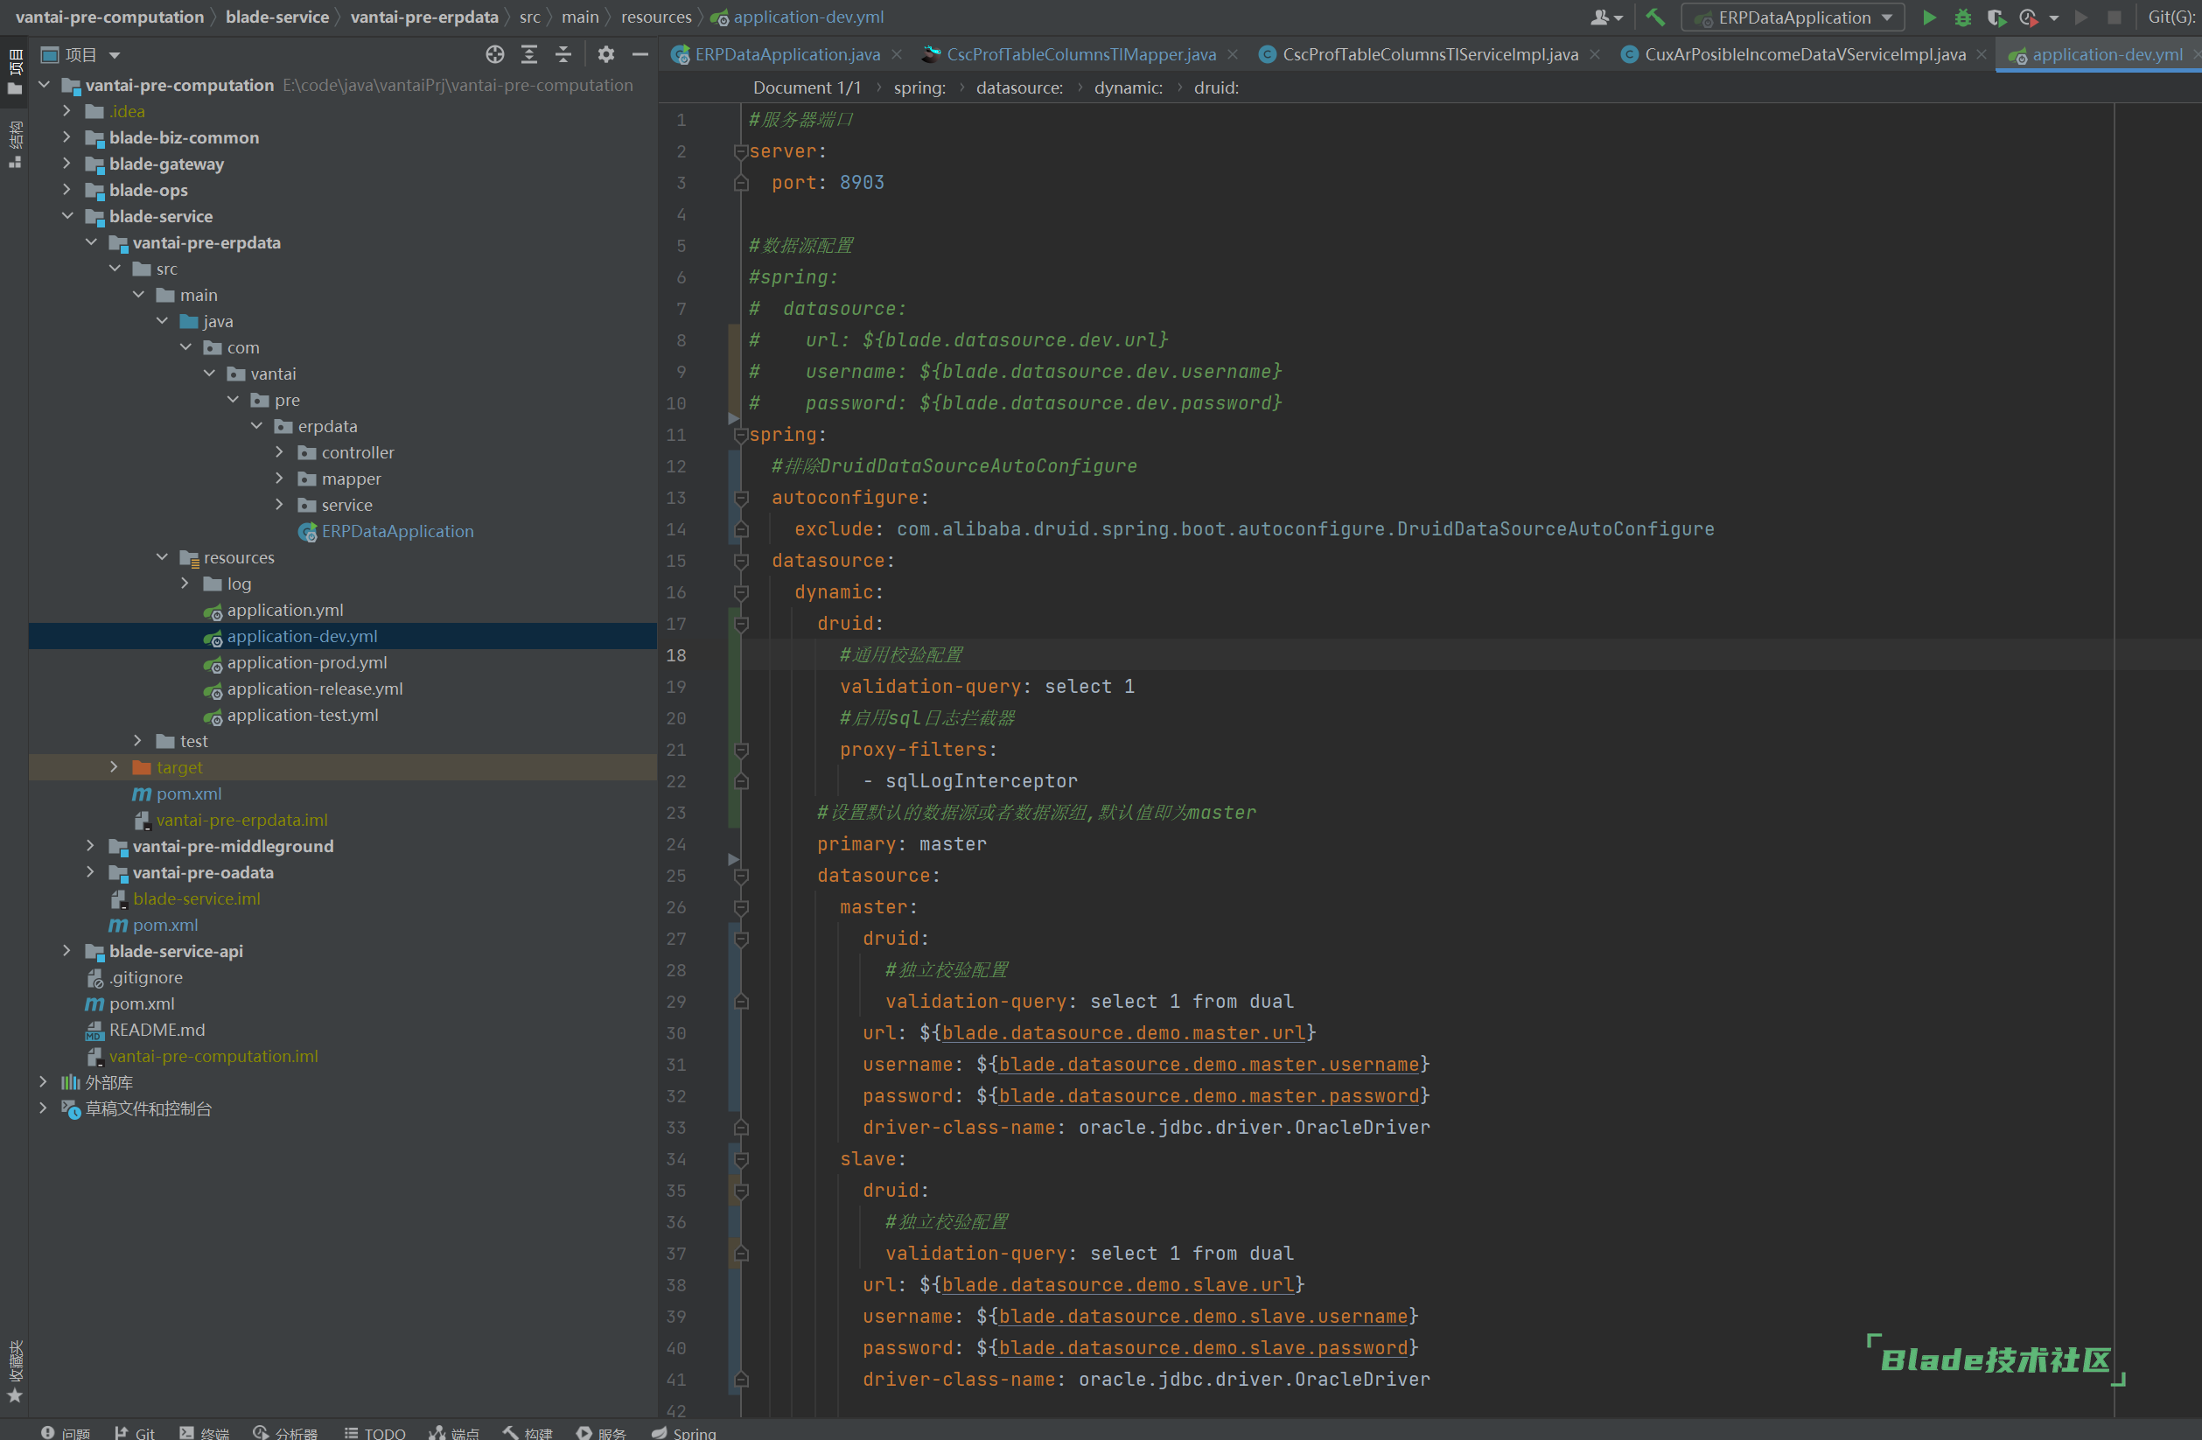
Task: Open the Endpoints tool window
Action: point(454,1433)
